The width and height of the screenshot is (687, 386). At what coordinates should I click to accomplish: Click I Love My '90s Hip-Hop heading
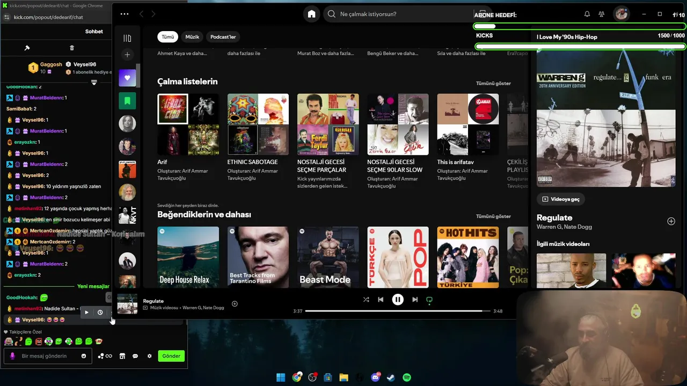tap(567, 37)
